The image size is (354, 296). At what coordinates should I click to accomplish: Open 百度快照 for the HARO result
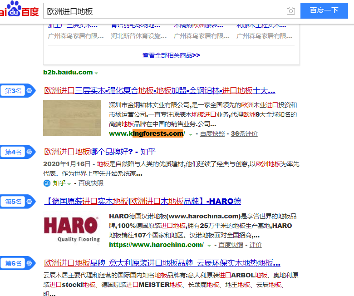click(231, 245)
